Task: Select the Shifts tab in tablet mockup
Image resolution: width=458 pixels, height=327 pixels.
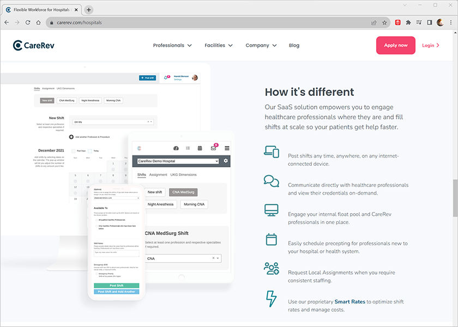Action: click(x=142, y=174)
